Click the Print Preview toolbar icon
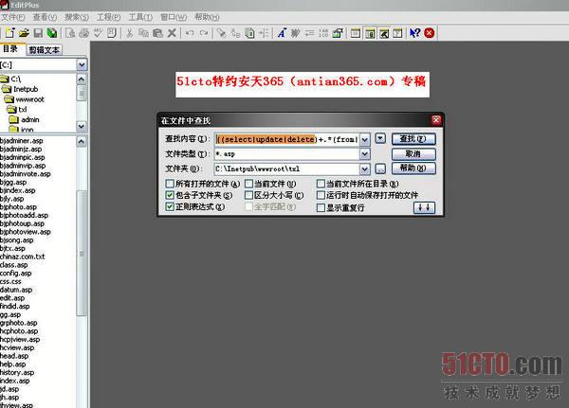Viewport: 569px width, 408px height. point(70,33)
